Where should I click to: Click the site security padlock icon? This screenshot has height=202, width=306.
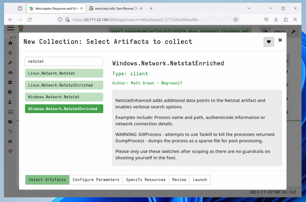pos(67,20)
